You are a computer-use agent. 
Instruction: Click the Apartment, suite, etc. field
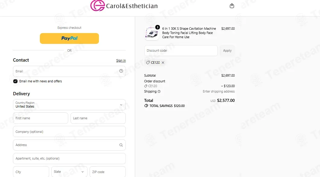coord(69,158)
